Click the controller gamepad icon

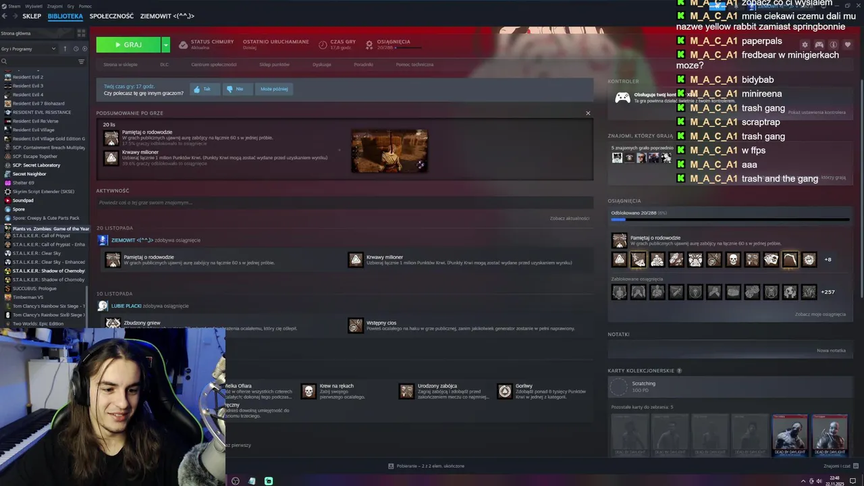[622, 97]
